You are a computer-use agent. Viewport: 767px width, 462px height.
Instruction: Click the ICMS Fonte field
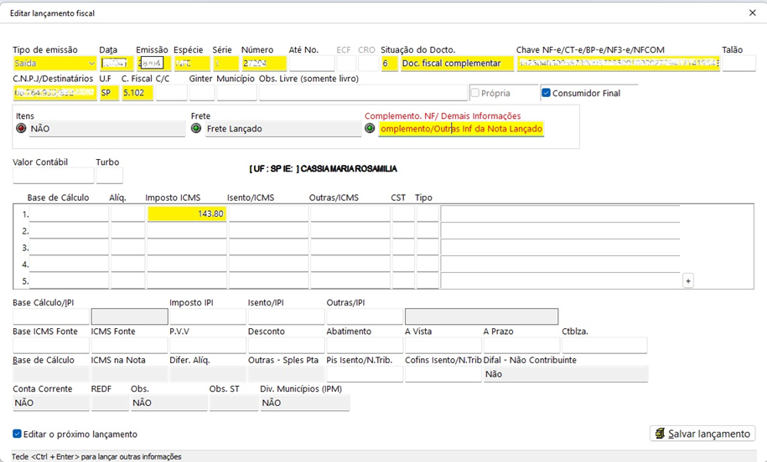(129, 346)
